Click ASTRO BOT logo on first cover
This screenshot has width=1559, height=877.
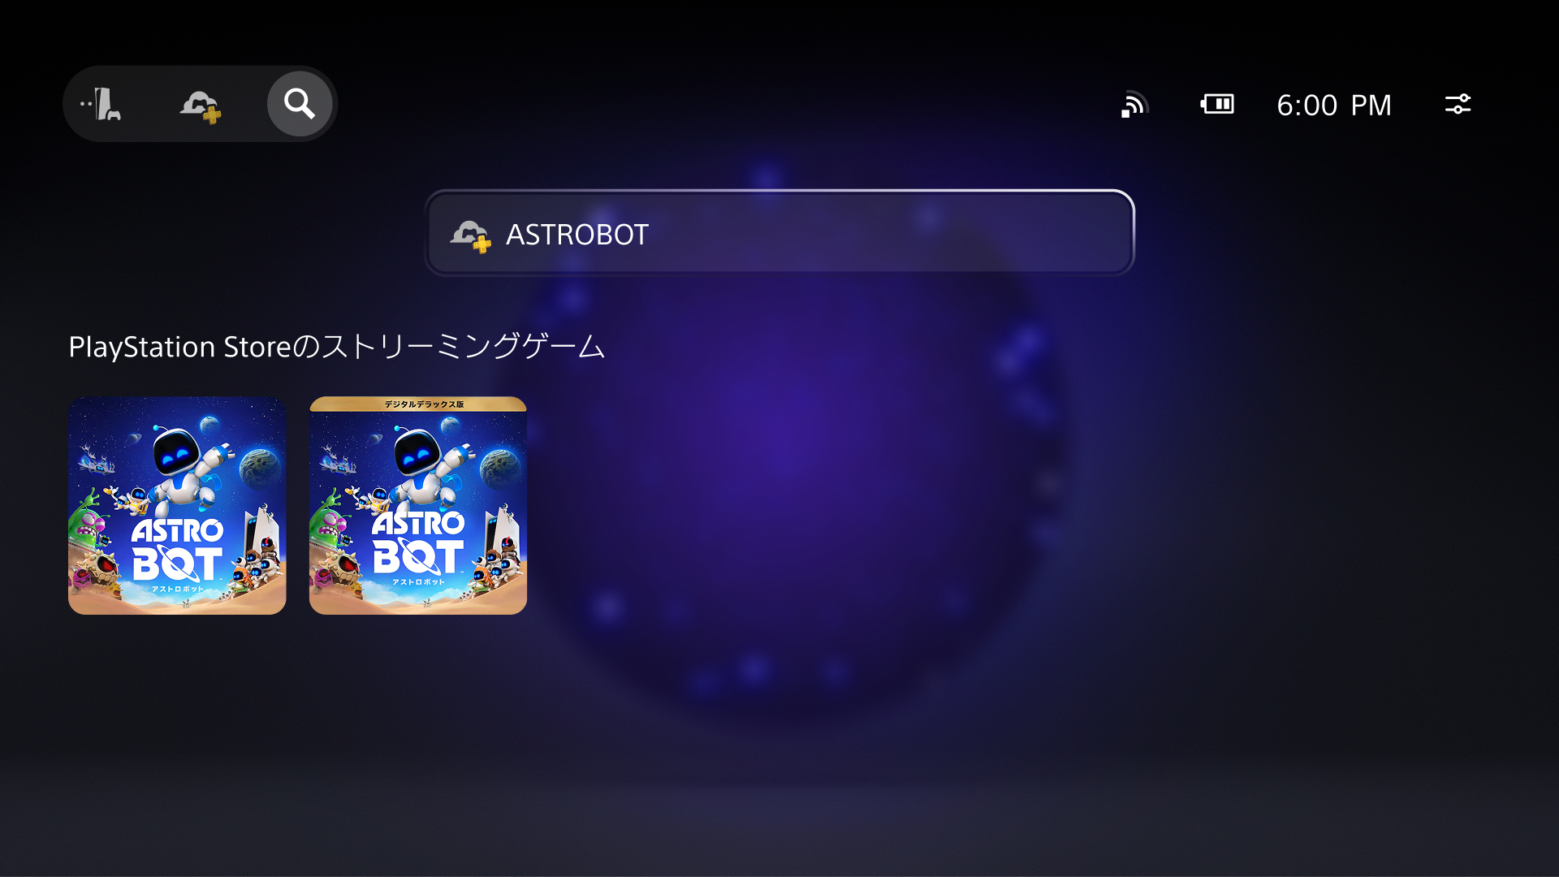point(177,551)
